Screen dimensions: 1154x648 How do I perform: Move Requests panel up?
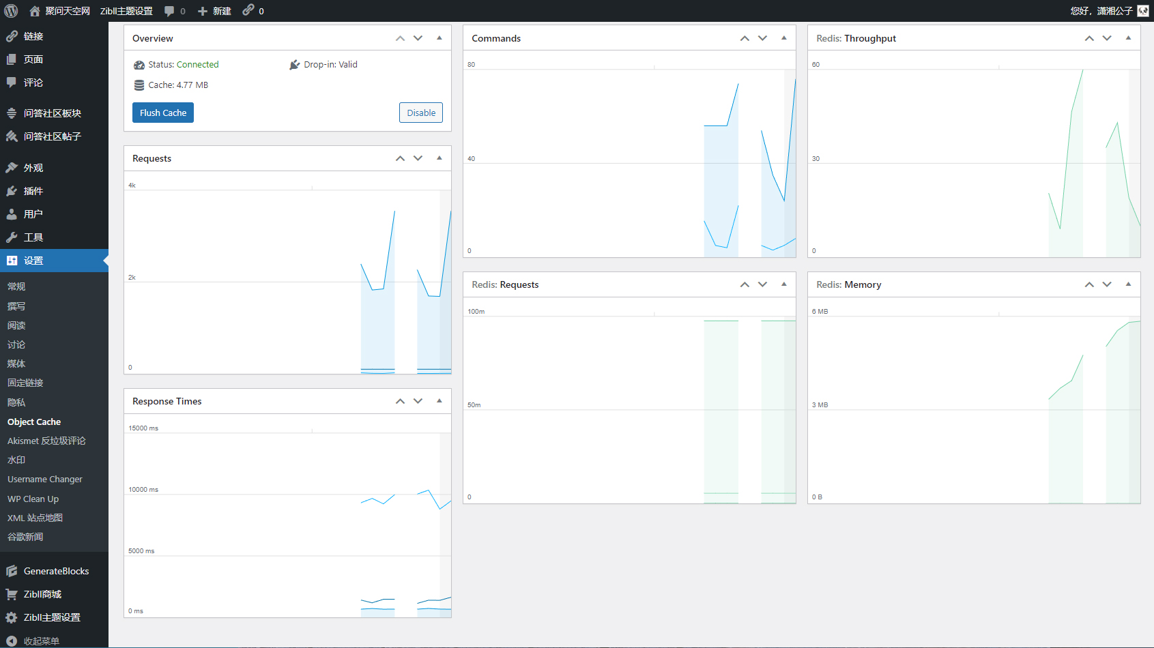coord(400,158)
